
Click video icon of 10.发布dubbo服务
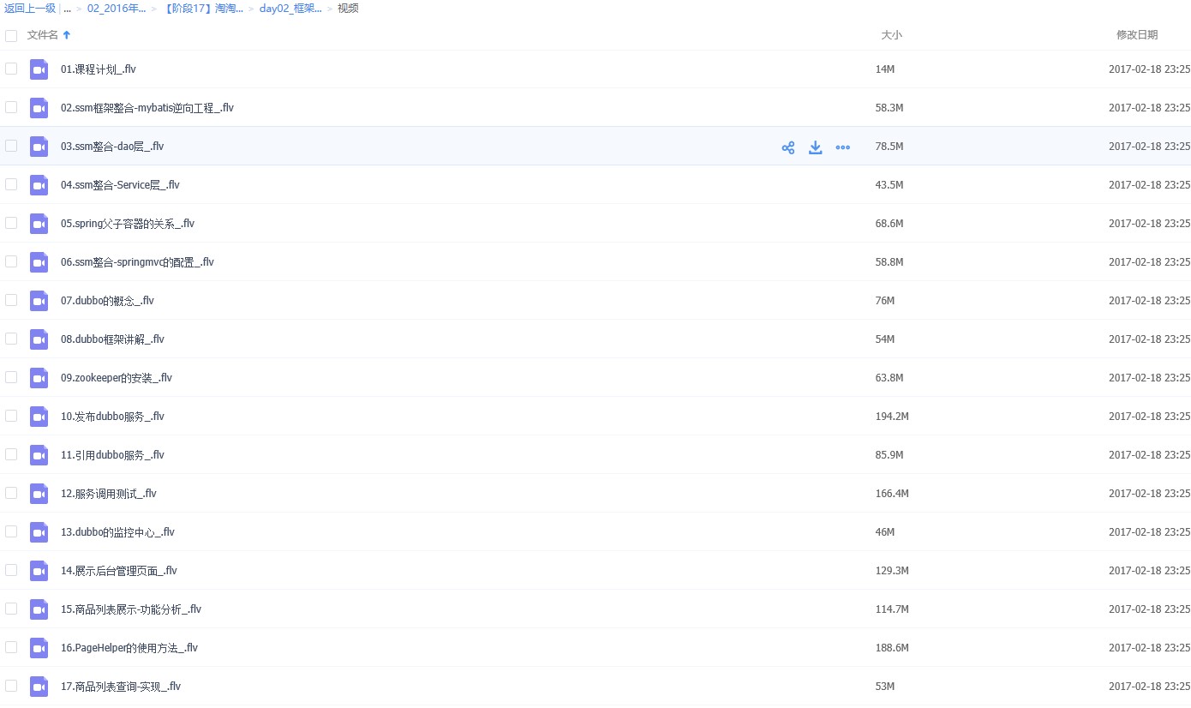39,417
